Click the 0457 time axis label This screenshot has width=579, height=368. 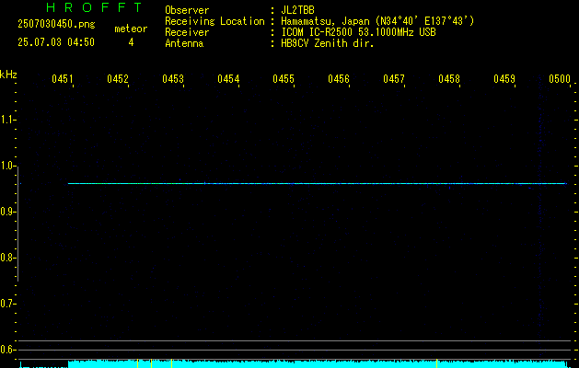pos(394,79)
